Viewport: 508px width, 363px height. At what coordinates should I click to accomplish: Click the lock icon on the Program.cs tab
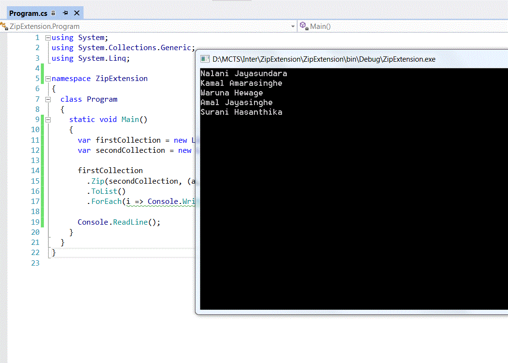[53, 13]
